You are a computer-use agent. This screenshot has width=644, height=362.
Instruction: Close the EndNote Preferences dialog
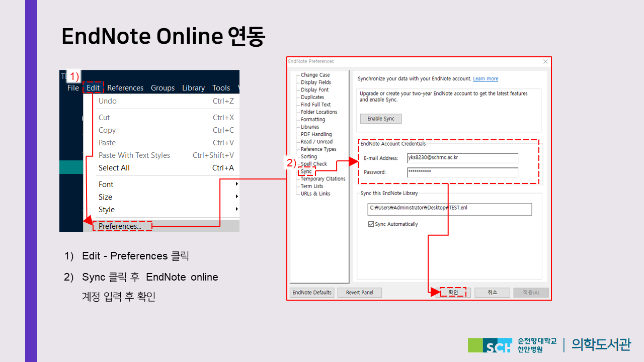click(x=545, y=61)
